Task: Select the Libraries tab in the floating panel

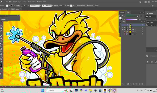Action: tap(3, 19)
